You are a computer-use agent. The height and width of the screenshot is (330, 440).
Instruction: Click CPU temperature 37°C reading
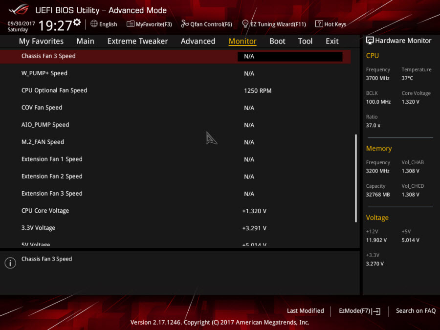407,78
